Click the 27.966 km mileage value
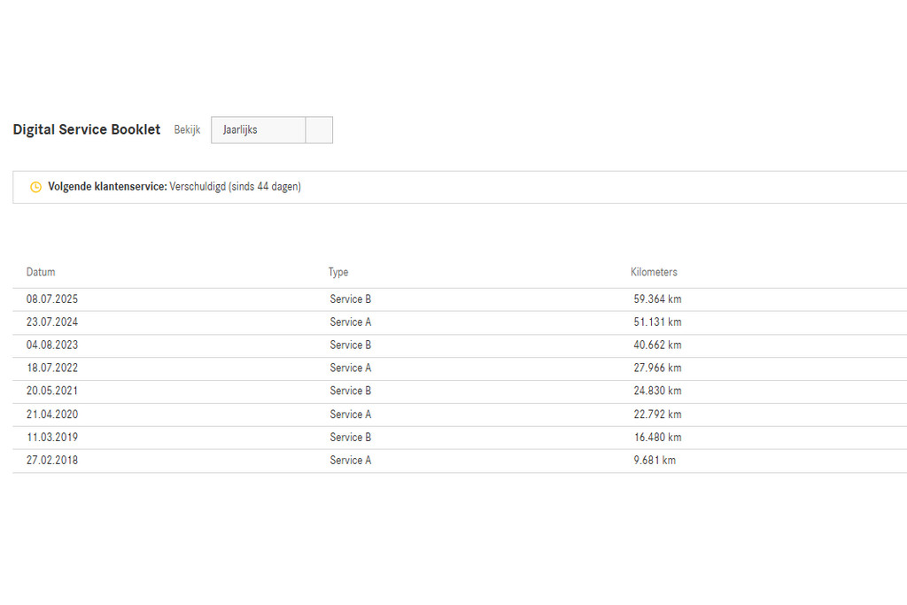The image size is (907, 605). (x=658, y=368)
